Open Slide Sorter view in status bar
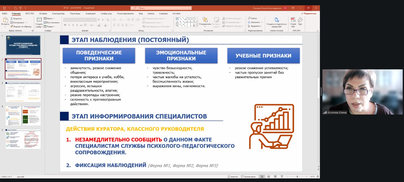The image size is (404, 182). (x=269, y=177)
